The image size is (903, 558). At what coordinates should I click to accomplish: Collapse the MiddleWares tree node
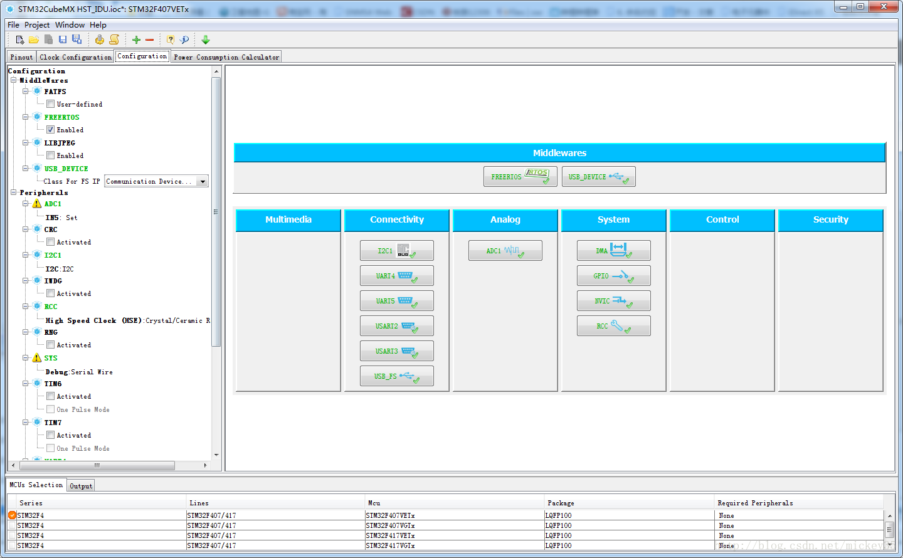pos(13,80)
